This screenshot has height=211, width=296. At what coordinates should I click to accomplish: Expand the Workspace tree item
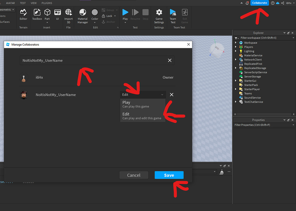tap(236, 42)
